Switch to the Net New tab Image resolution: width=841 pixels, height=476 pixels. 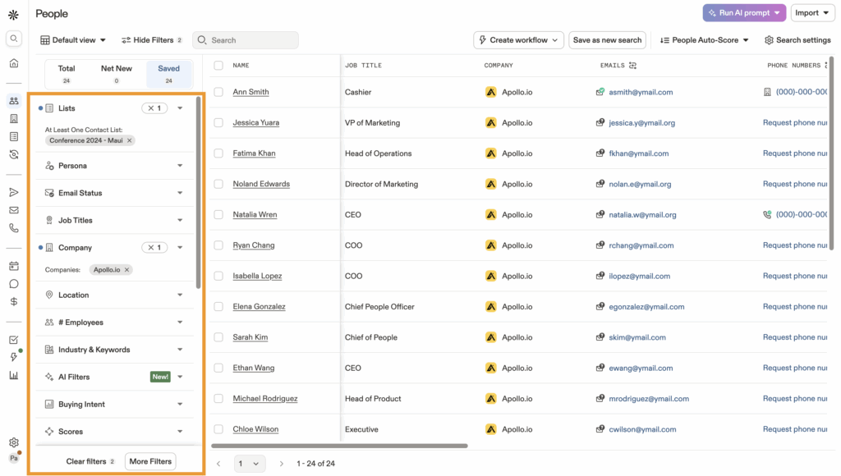(x=117, y=74)
